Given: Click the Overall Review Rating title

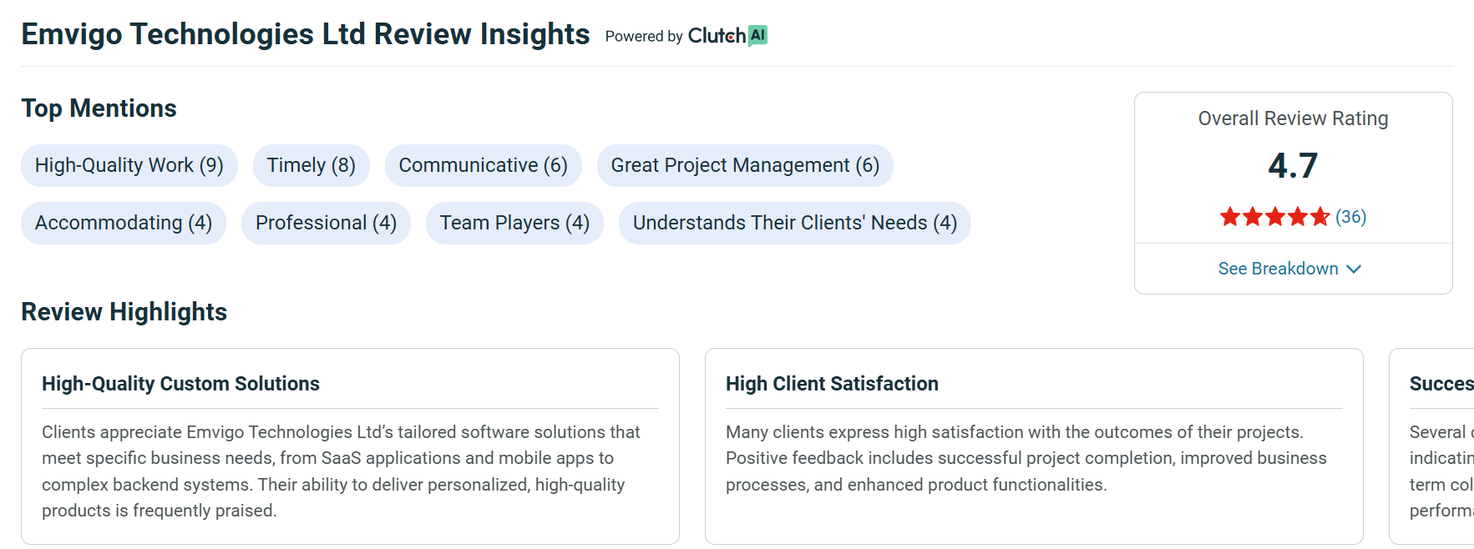Looking at the screenshot, I should 1293,118.
